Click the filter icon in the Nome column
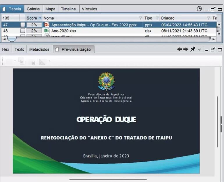The width and height of the screenshot is (224, 182). click(x=141, y=18)
